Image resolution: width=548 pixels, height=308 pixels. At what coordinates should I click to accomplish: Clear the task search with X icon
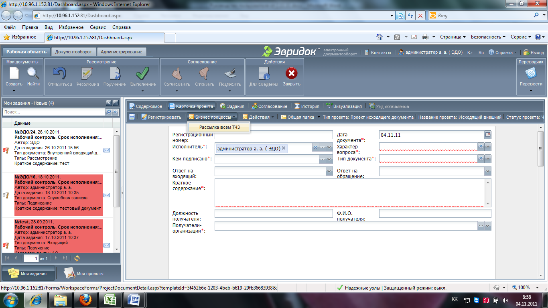click(115, 112)
